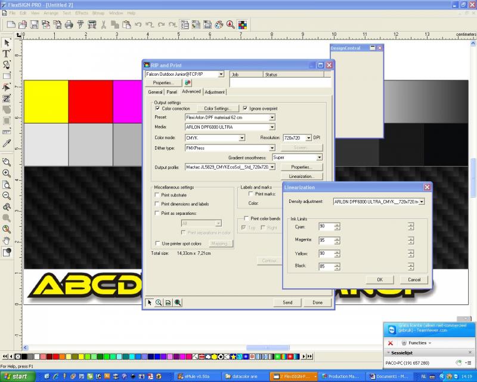Create a new document from toolbar
Image resolution: width=477 pixels, height=382 pixels.
click(11, 24)
